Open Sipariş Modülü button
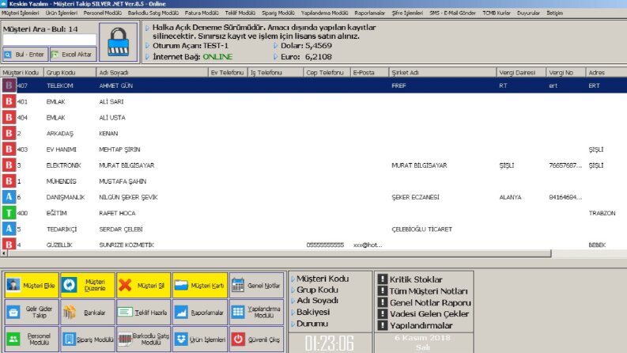This screenshot has width=627, height=353. tap(88, 339)
